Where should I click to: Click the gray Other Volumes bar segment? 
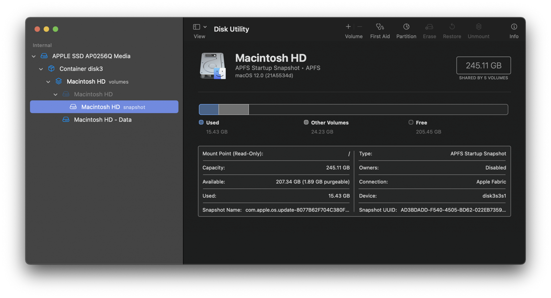tap(234, 110)
